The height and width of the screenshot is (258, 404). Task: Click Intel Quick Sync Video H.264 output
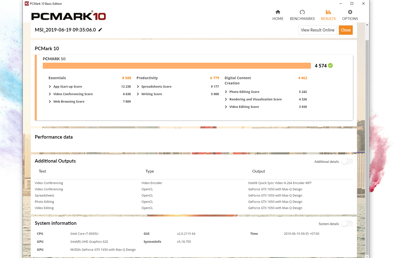(280, 183)
